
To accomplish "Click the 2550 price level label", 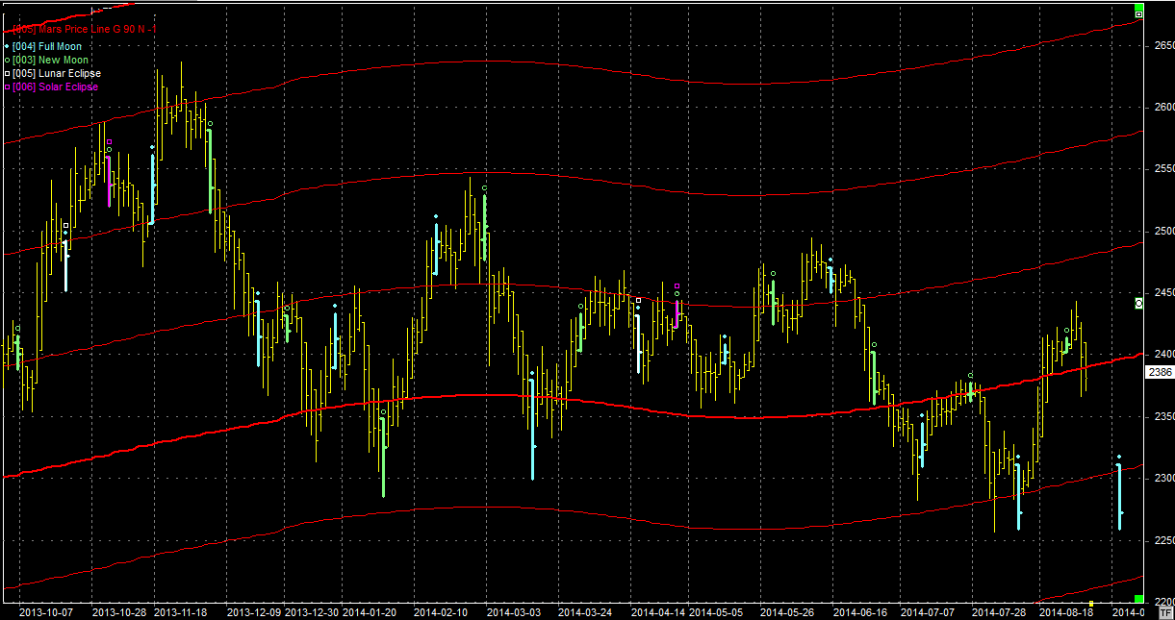I will (x=1163, y=168).
